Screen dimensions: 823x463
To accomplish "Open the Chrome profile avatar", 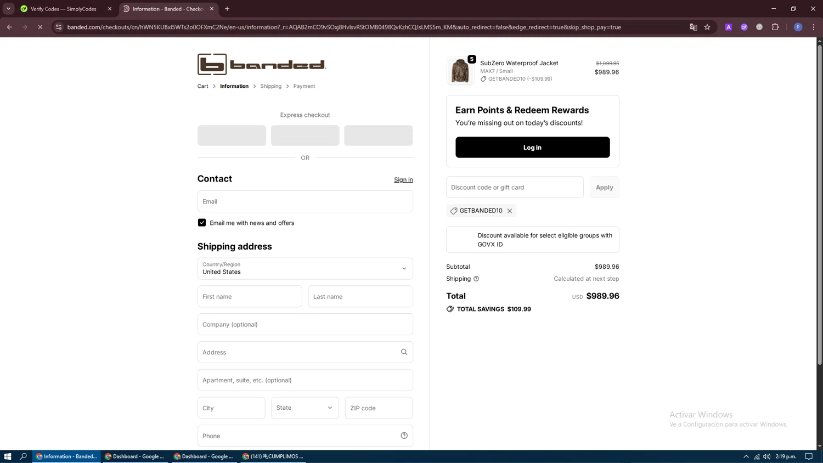I will coord(798,27).
